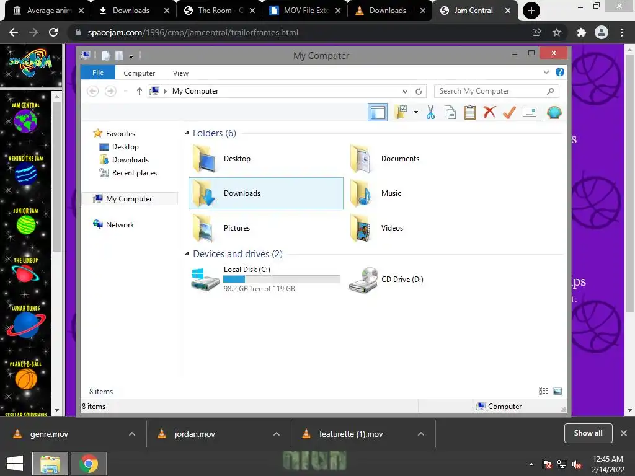Select My Computer in navigation pane

(129, 199)
